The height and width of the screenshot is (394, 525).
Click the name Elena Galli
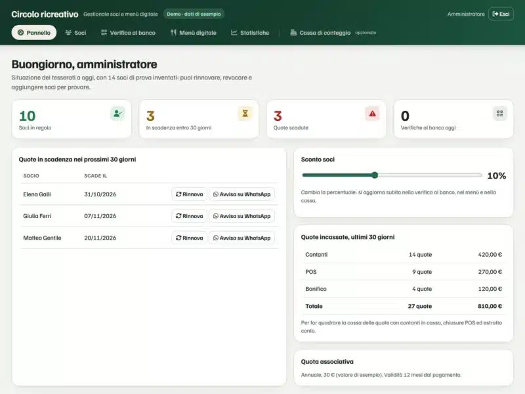pyautogui.click(x=37, y=194)
